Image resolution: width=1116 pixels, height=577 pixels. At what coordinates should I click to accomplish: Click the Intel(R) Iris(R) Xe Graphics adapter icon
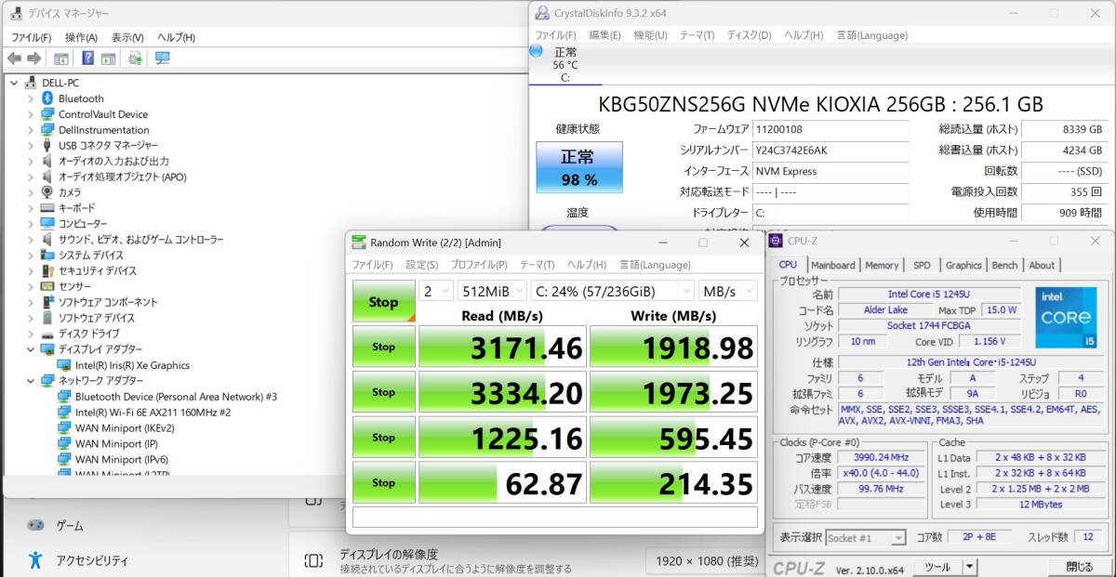click(x=64, y=365)
